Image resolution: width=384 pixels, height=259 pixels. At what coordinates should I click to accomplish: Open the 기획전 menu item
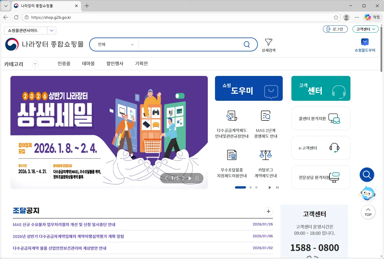coord(142,64)
